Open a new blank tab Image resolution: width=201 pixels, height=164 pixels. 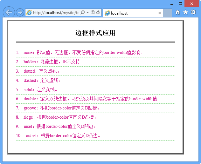[168, 13]
